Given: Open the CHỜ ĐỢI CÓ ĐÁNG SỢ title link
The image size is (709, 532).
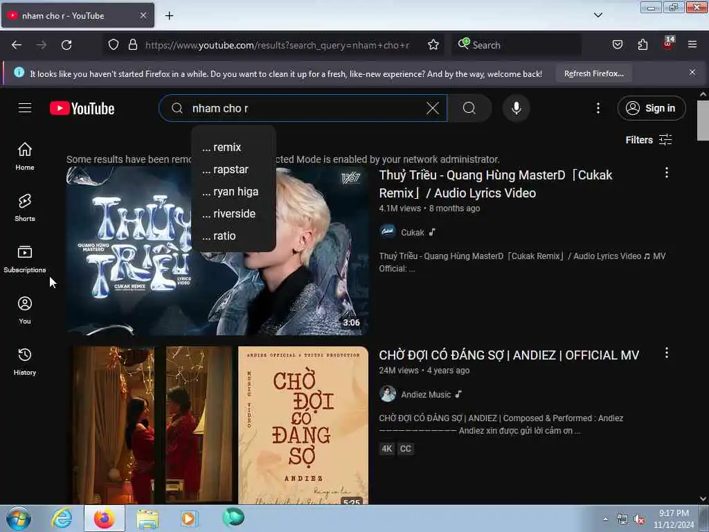Looking at the screenshot, I should click(x=509, y=355).
